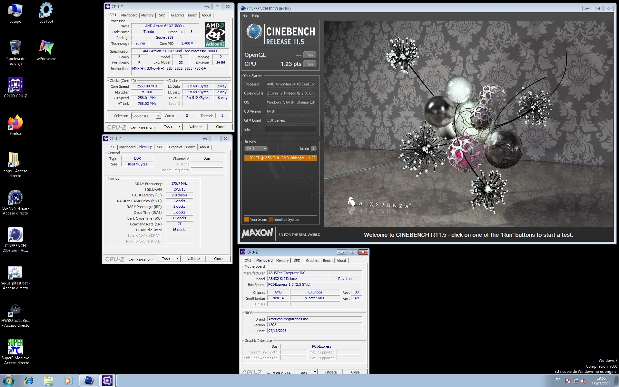Open Memory tab in Mainboard CPU-Z window
The image size is (619, 387).
tap(282, 261)
